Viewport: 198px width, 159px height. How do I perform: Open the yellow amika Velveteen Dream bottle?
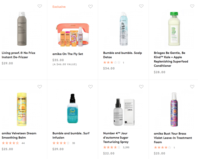[22, 109]
